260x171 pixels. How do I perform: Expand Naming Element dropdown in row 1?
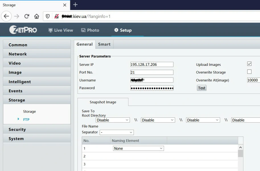tap(138, 148)
